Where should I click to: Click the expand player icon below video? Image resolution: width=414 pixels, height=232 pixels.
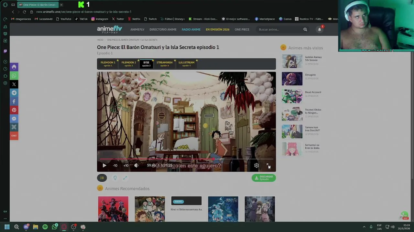[x=125, y=178]
